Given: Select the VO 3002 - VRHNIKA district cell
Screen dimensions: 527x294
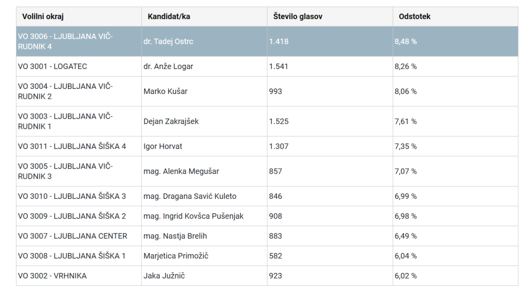Looking at the screenshot, I should point(52,276).
